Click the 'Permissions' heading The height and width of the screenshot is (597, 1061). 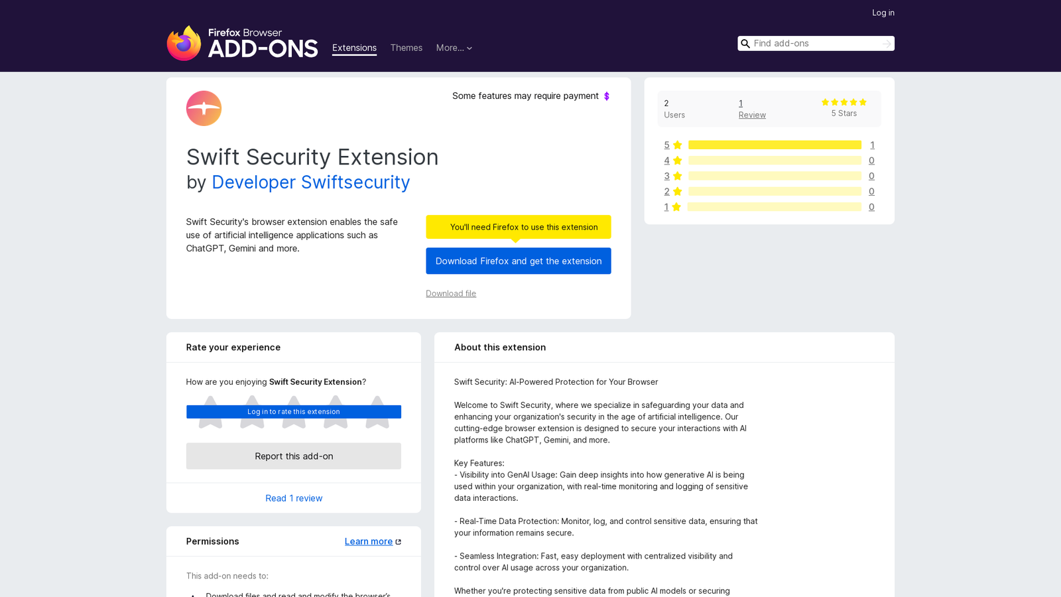(x=212, y=541)
